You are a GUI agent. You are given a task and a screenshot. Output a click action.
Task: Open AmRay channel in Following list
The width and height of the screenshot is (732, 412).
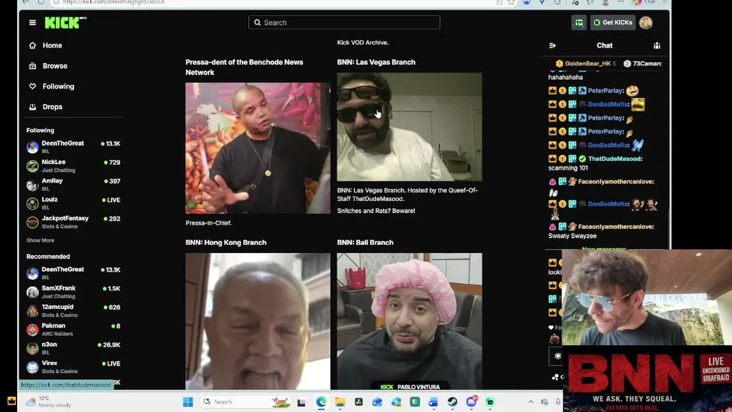[73, 184]
